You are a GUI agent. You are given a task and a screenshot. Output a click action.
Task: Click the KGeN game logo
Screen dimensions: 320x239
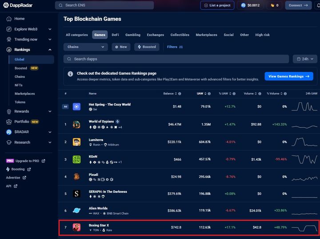76,159
